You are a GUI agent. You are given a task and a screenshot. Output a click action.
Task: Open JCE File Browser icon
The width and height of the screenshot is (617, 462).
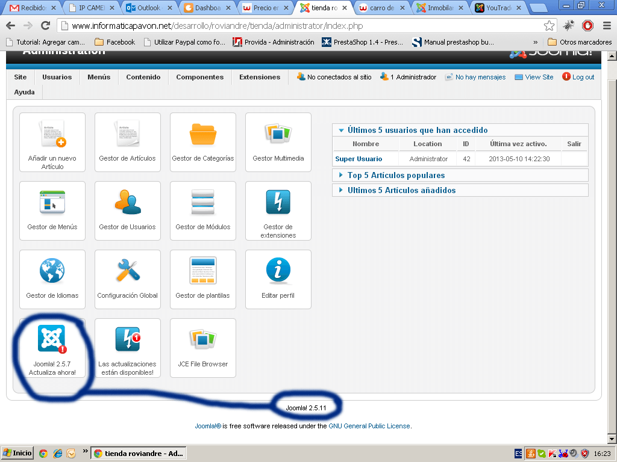point(202,339)
